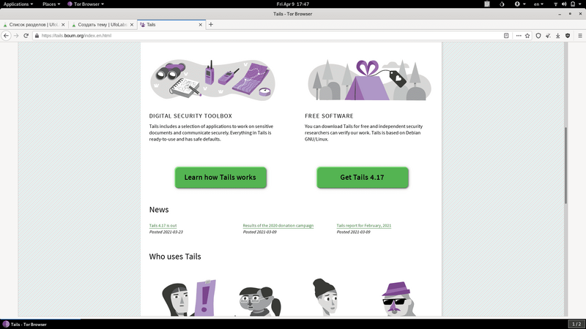
Task: Click the clipboard icon in top panel
Action: [487, 4]
